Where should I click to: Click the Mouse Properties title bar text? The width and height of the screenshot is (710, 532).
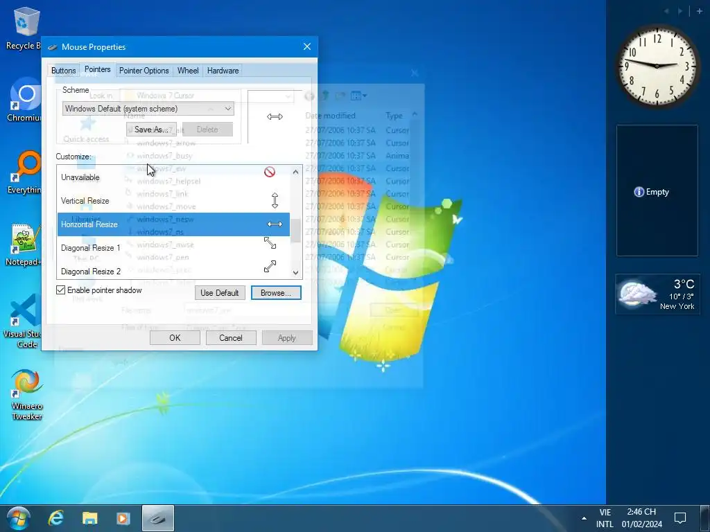94,47
